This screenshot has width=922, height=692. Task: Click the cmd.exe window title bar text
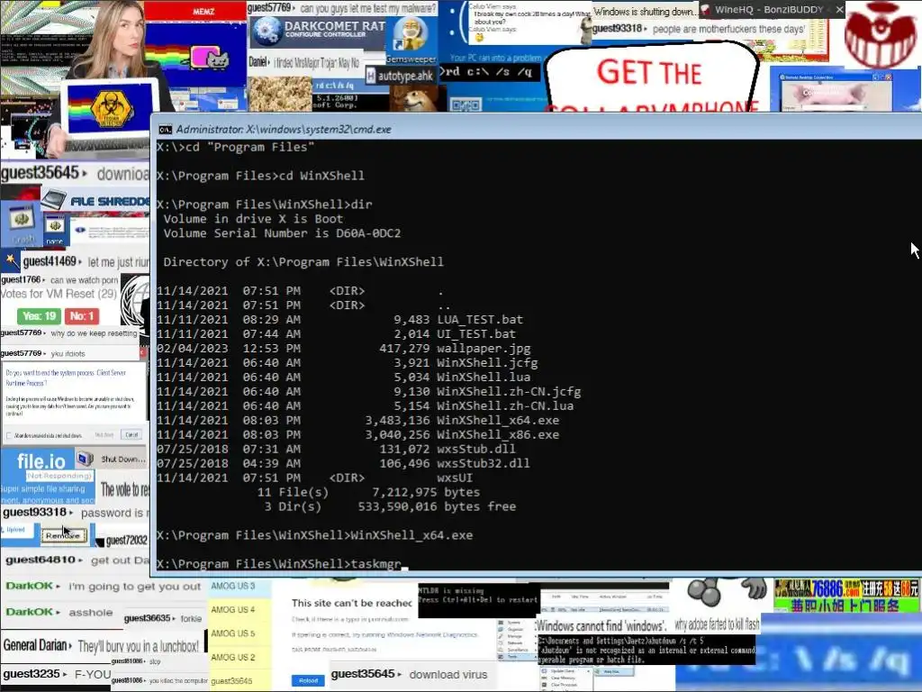tap(284, 130)
